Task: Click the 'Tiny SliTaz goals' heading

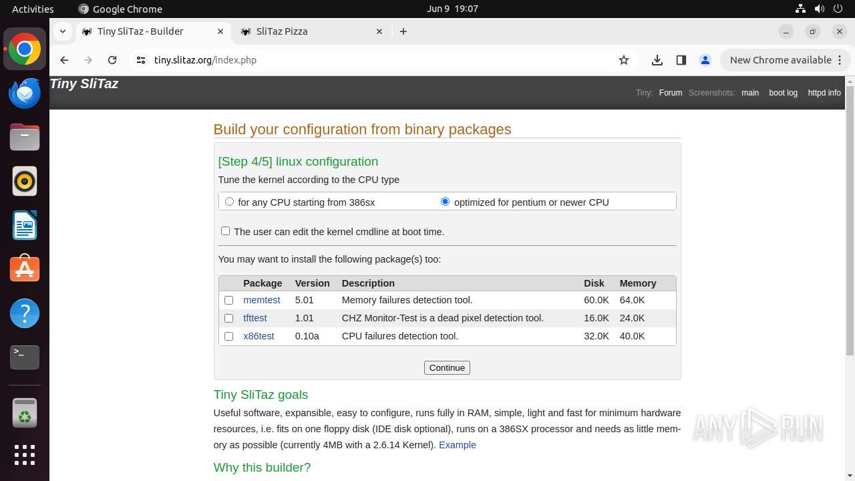Action: 261,395
